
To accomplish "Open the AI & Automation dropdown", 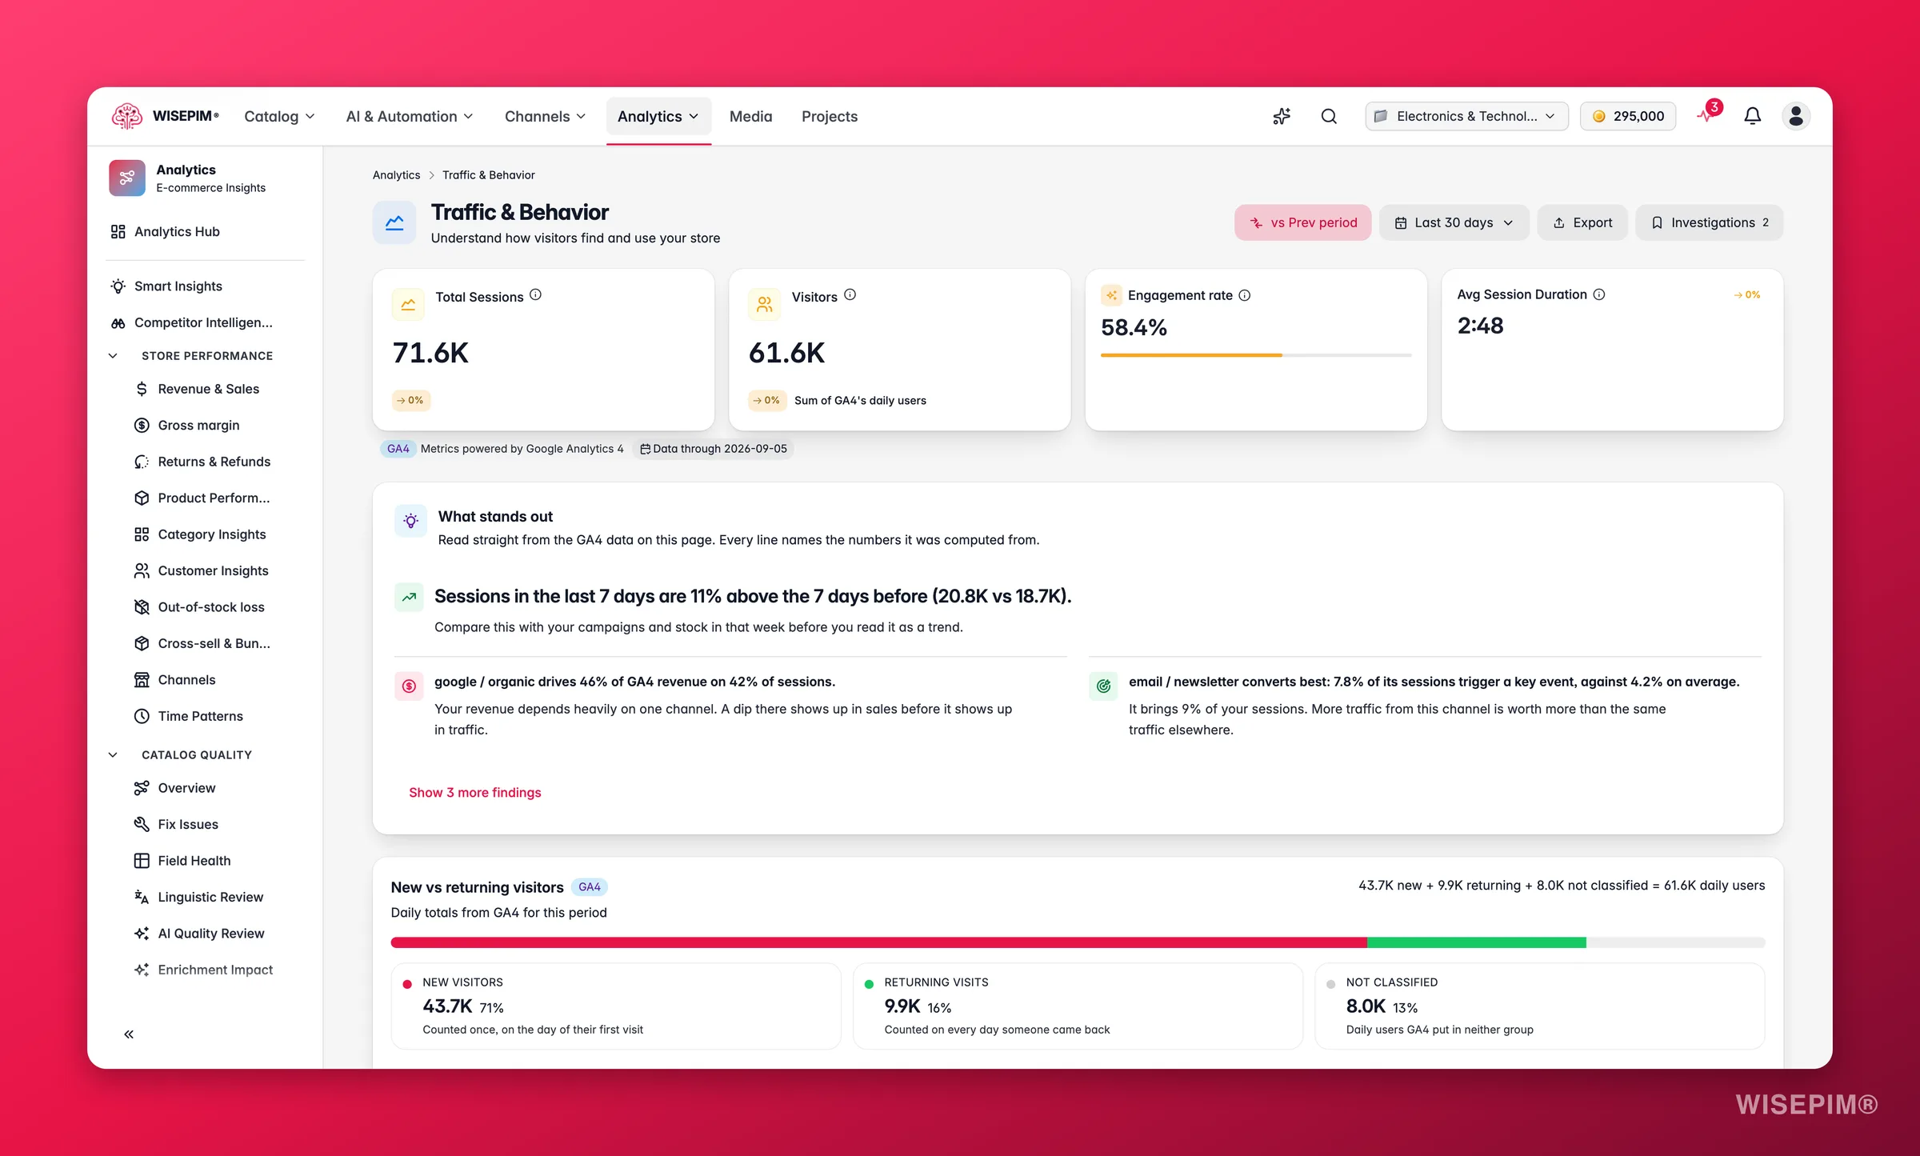I will point(410,116).
